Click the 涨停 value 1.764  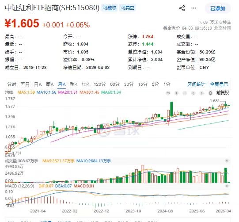coord(148,37)
